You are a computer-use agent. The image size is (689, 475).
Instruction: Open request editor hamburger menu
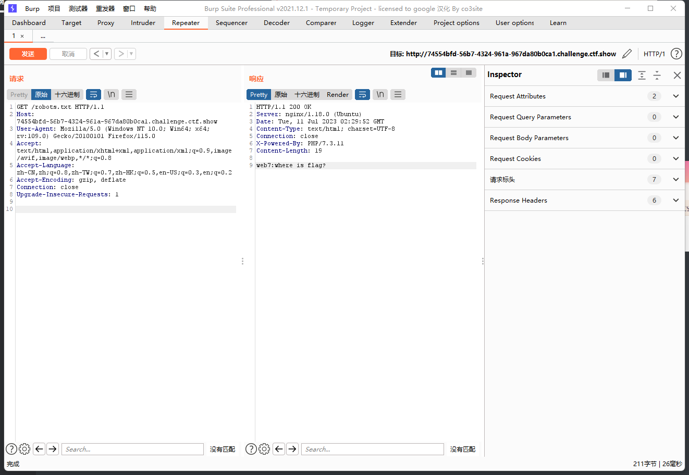(129, 94)
